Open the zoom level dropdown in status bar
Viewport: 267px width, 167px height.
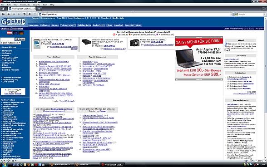click(265, 161)
